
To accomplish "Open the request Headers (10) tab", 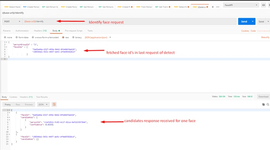I will click(40, 31).
